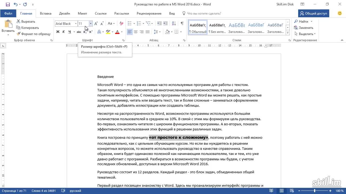This screenshot has height=194, width=346.
Task: Save the document with the floppy icon
Action: pyautogui.click(x=8, y=4)
